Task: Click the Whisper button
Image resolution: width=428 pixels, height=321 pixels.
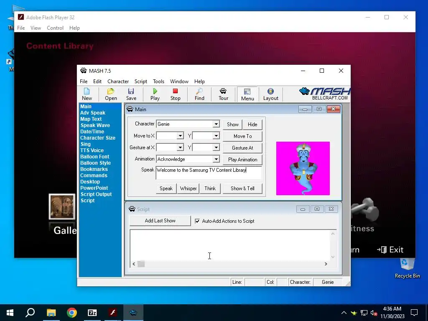Action: click(188, 189)
